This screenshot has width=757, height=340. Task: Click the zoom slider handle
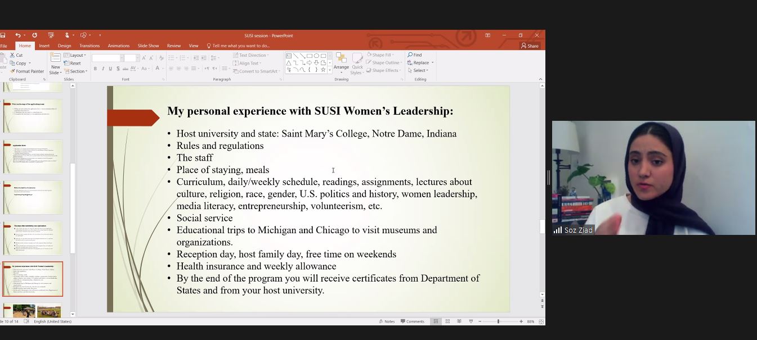[x=498, y=321]
